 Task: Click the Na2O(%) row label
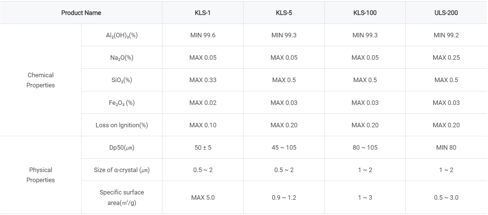[122, 58]
